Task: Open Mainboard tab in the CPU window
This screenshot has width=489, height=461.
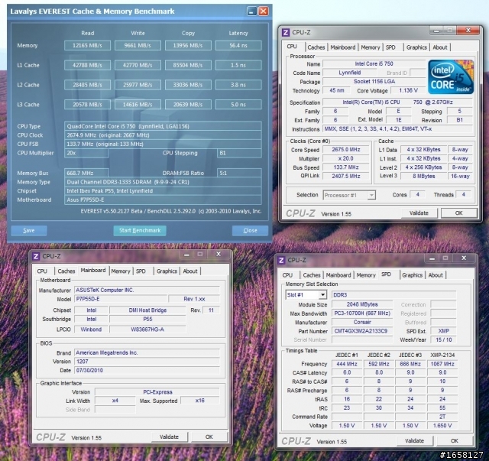Action: click(x=343, y=47)
